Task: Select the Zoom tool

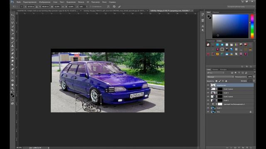Action: [x=12, y=89]
